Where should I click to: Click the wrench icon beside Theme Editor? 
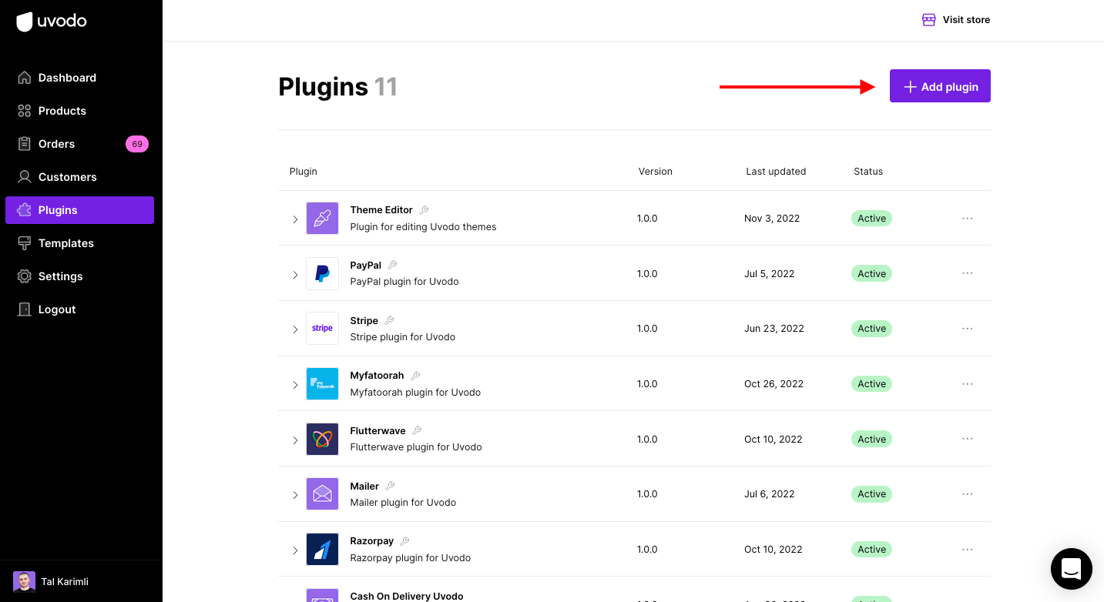point(424,209)
